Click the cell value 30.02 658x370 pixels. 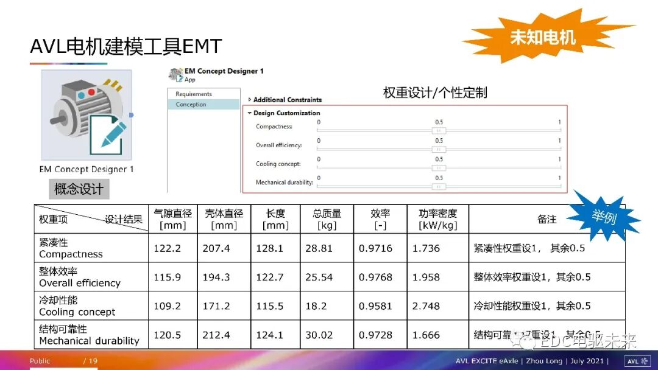coord(319,335)
